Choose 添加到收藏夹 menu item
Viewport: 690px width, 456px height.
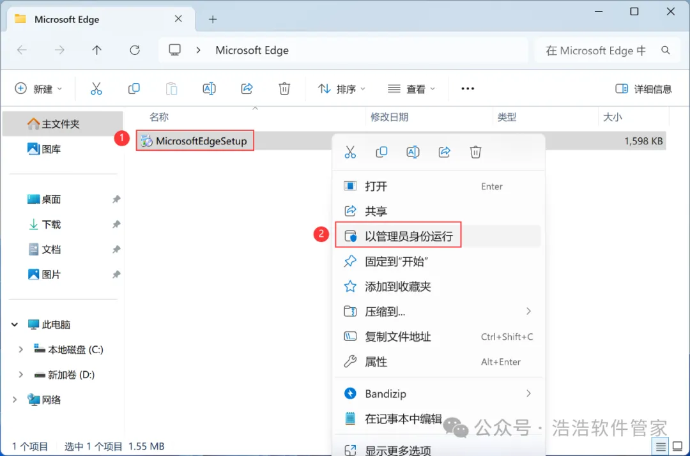438,286
